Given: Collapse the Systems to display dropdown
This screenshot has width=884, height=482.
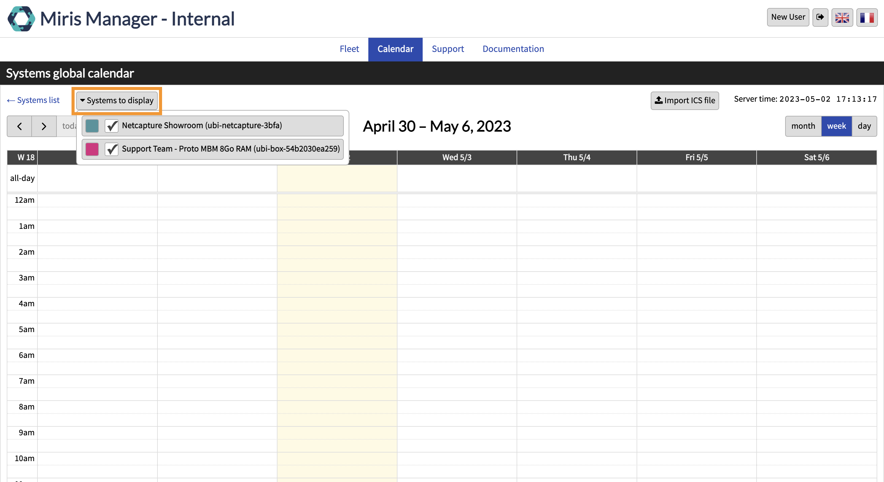Looking at the screenshot, I should click(117, 101).
